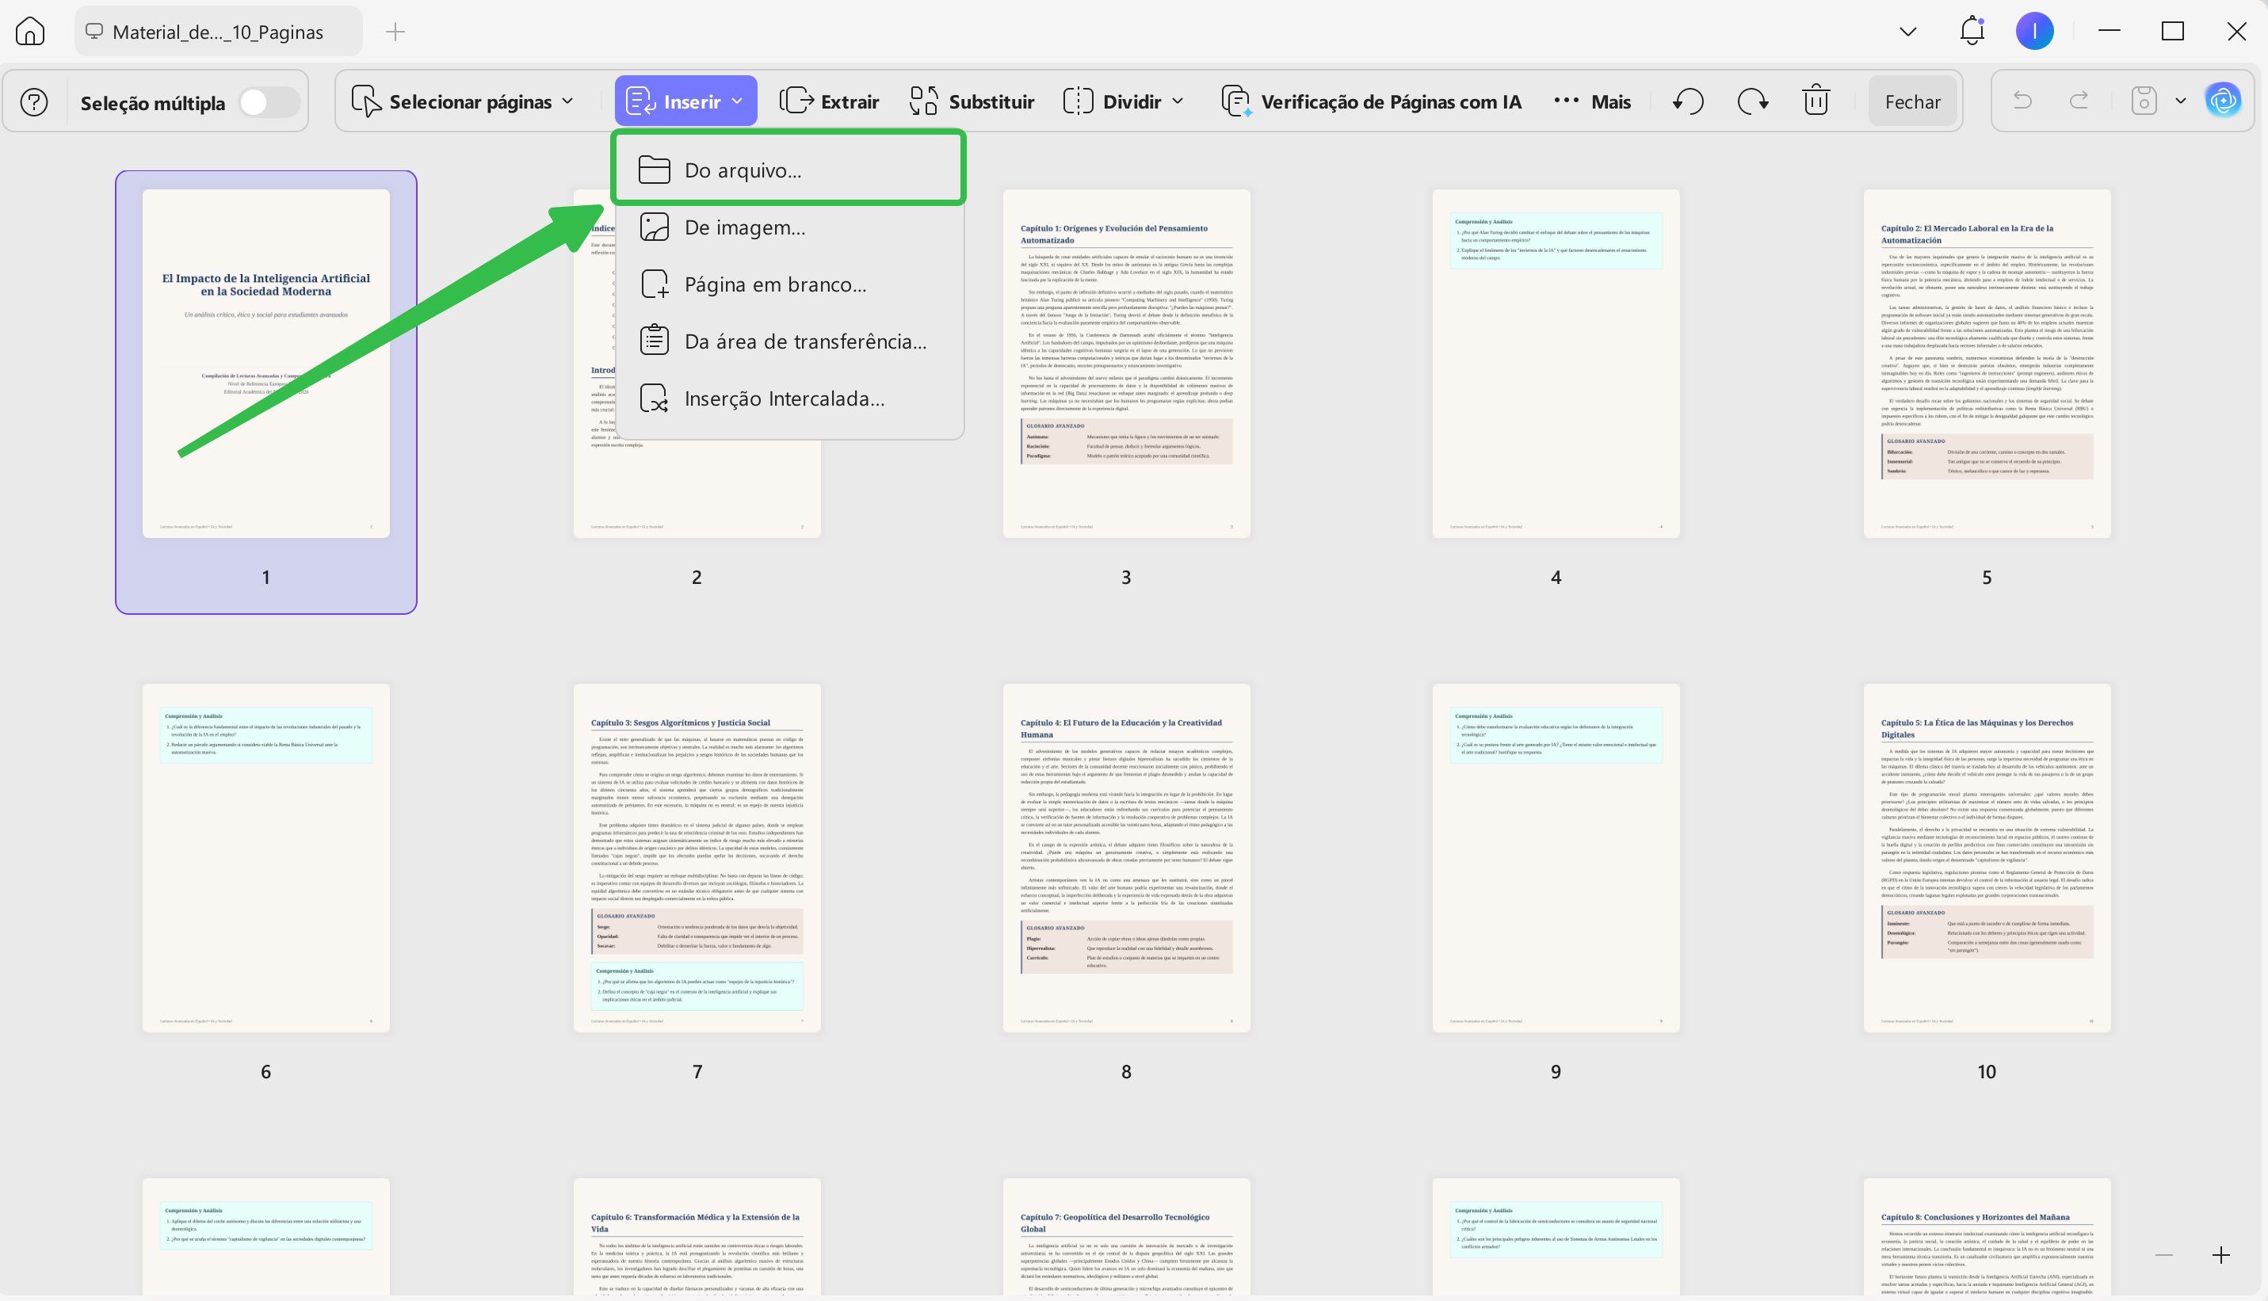
Task: Select page 5 thumbnail Capítulo 2
Action: (x=1987, y=363)
